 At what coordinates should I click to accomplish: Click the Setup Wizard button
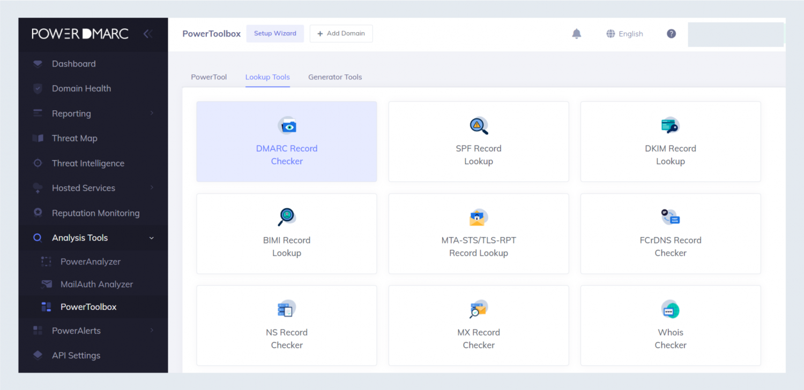point(275,33)
